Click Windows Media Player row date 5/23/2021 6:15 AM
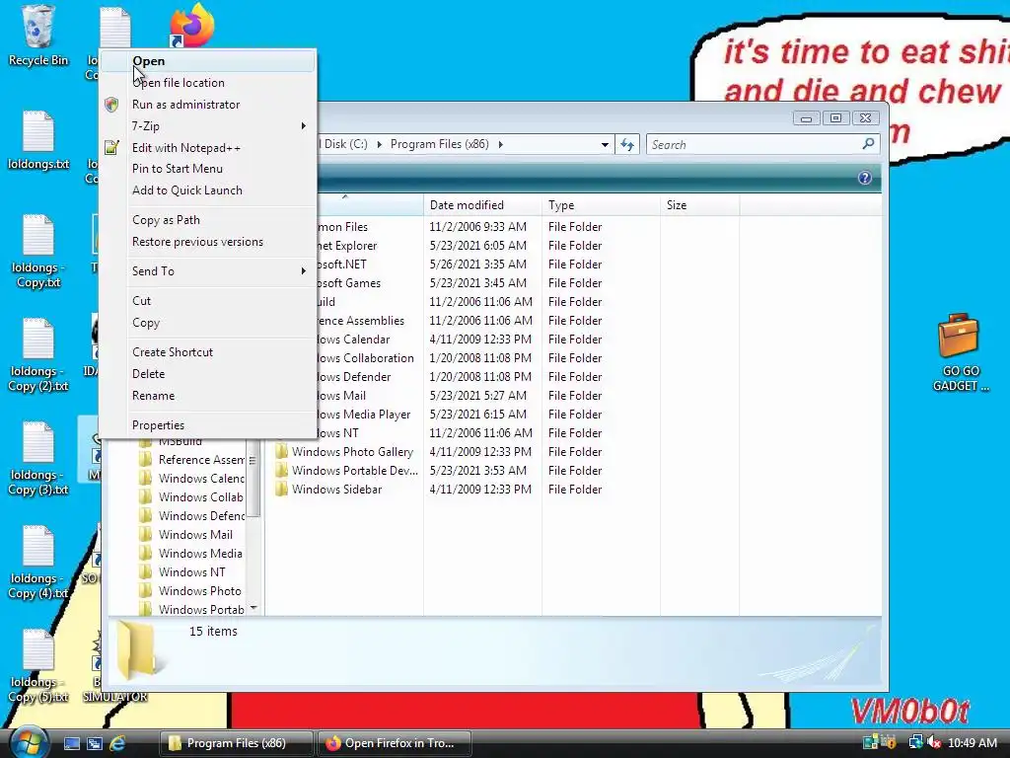 478,415
